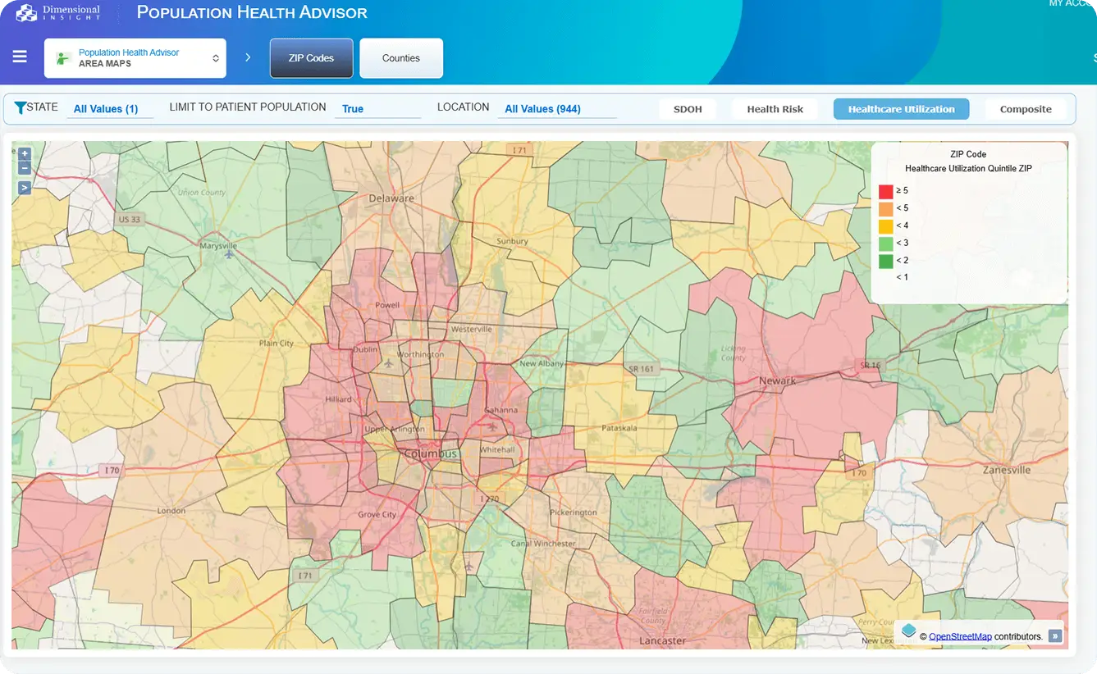
Task: Switch to the Counties tab
Action: (400, 58)
